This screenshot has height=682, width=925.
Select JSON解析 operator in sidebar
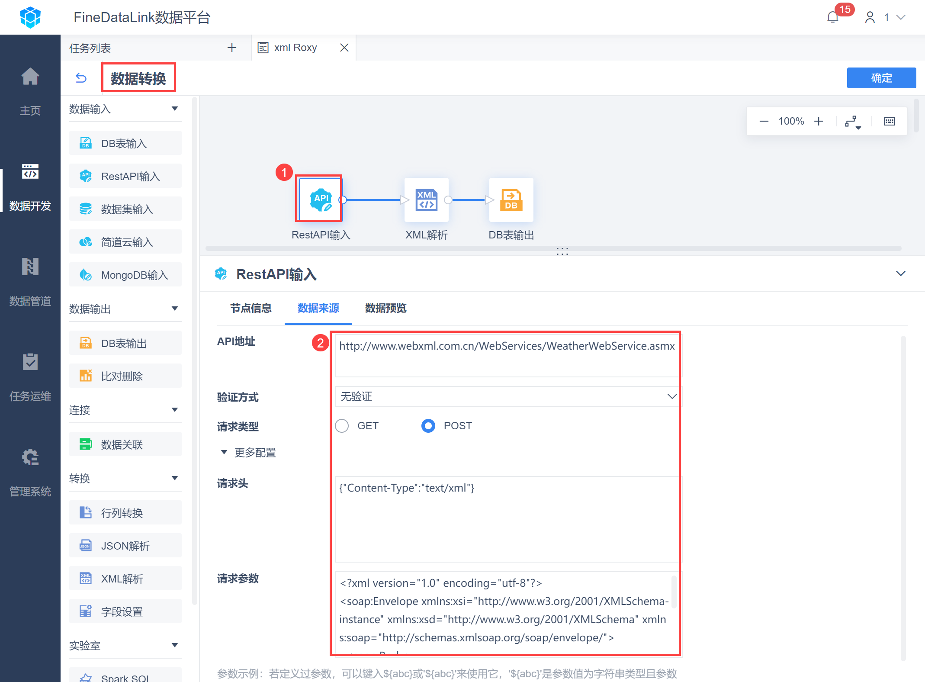[x=125, y=546]
